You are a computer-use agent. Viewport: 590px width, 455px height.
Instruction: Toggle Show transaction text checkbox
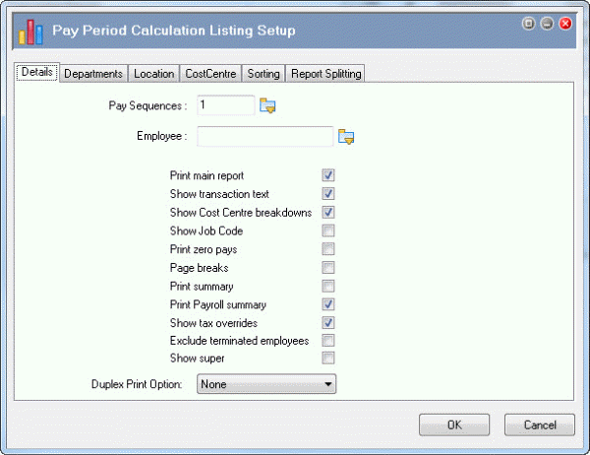328,194
